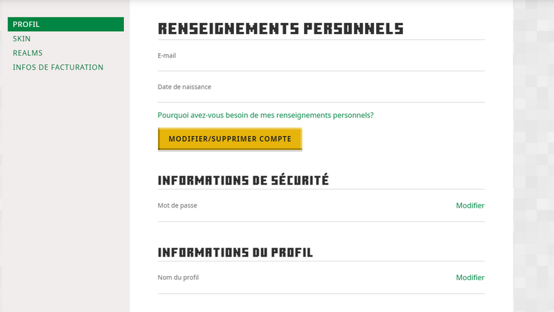Viewport: 554px width, 312px height.
Task: Open INFOS DE FACTURATION in sidebar
Action: point(58,67)
